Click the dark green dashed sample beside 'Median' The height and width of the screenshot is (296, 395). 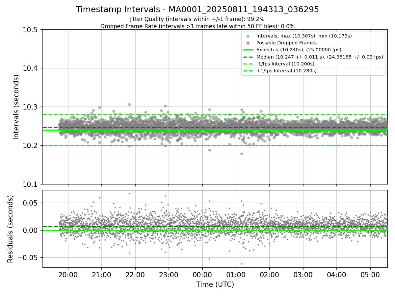click(248, 57)
